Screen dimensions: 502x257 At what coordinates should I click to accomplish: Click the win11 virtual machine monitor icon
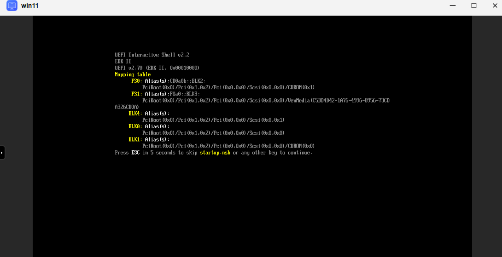(12, 6)
